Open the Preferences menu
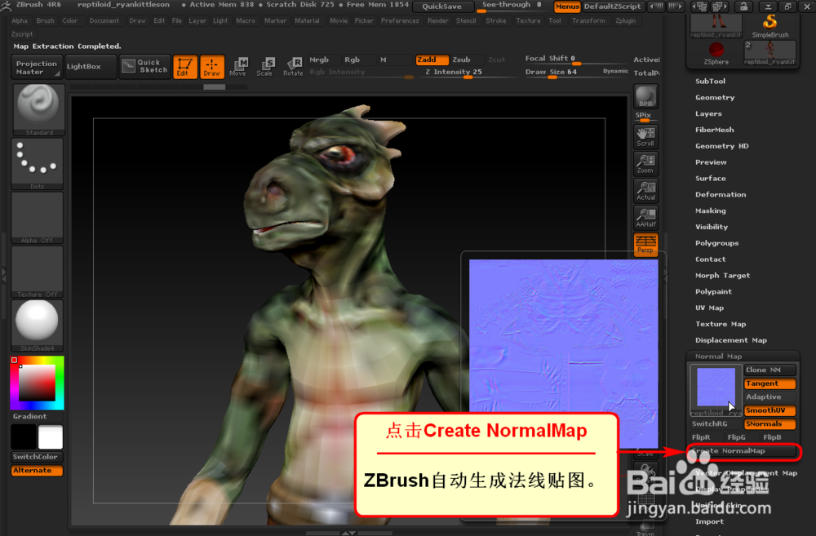 (x=400, y=21)
